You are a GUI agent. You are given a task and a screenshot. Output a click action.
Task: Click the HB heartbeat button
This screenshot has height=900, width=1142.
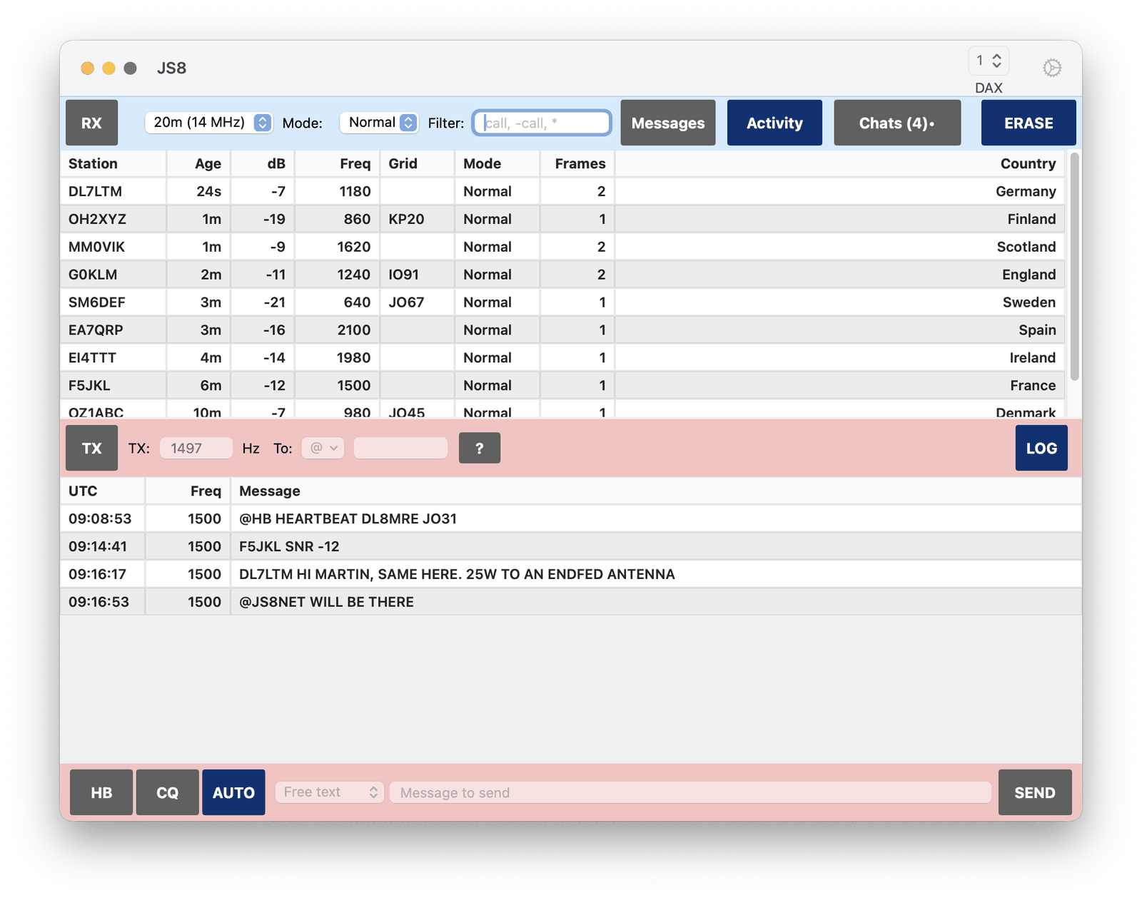click(x=101, y=792)
